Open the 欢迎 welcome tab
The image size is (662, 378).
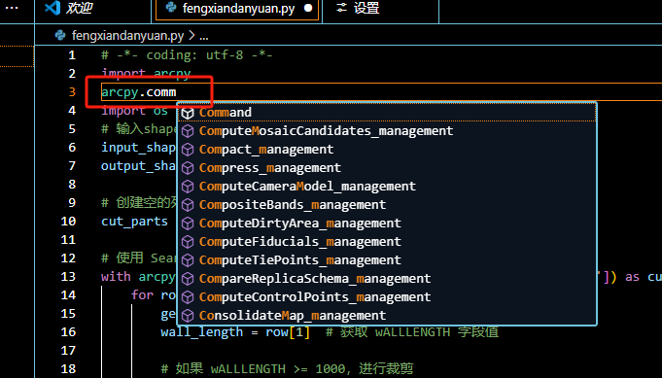pyautogui.click(x=93, y=9)
